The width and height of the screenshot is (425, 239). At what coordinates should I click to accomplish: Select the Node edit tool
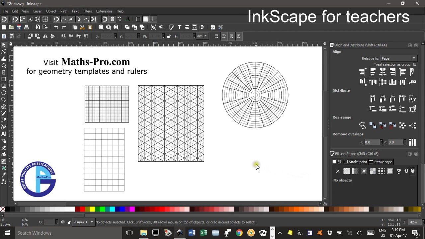coord(4,52)
